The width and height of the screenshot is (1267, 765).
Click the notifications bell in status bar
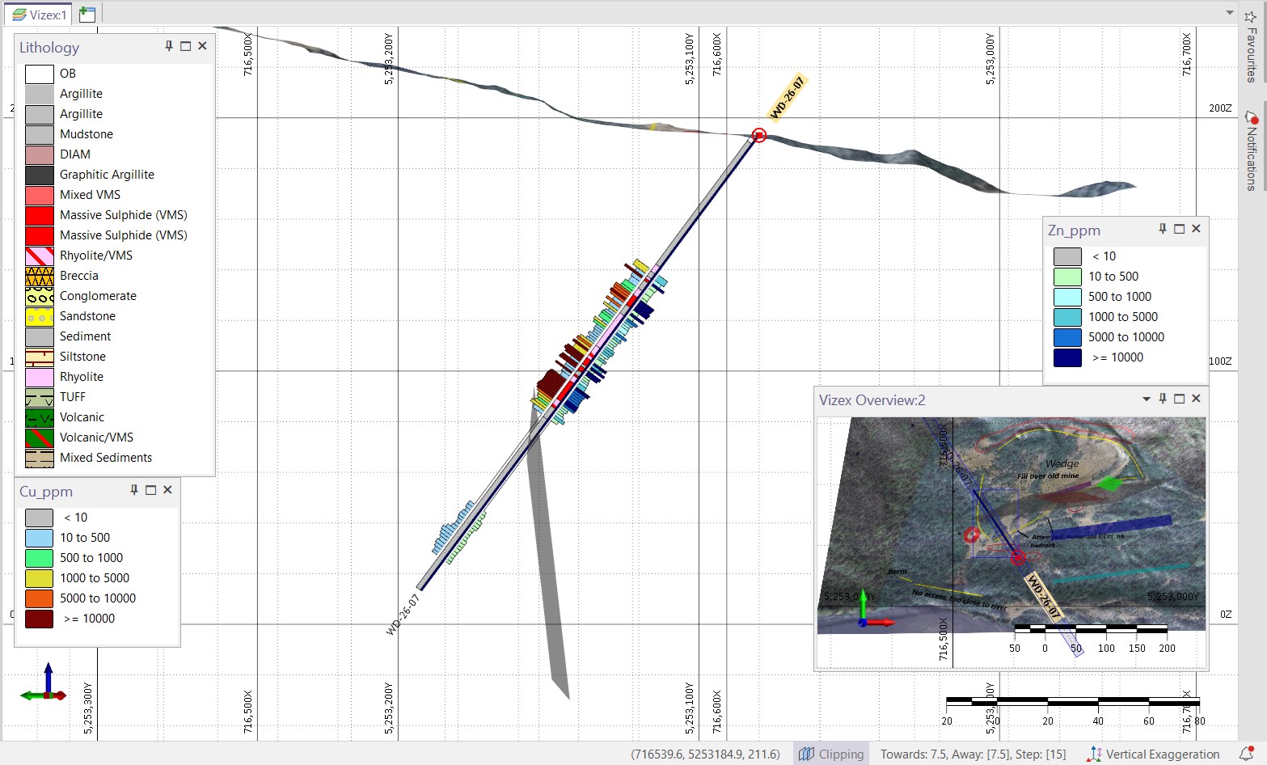click(1245, 754)
